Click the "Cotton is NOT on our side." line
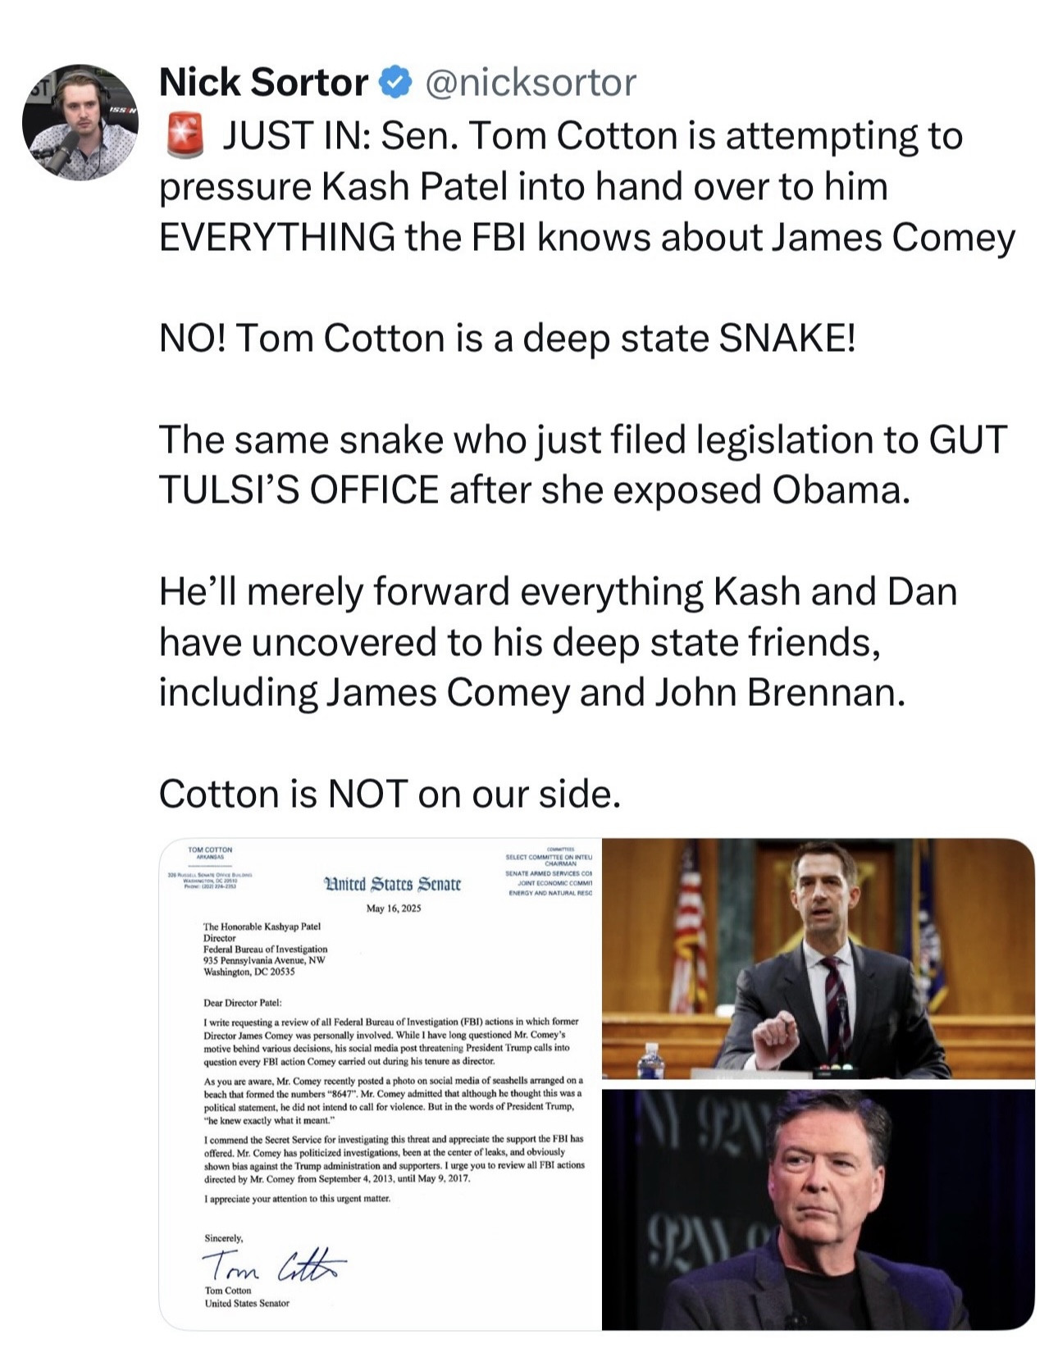 (390, 794)
